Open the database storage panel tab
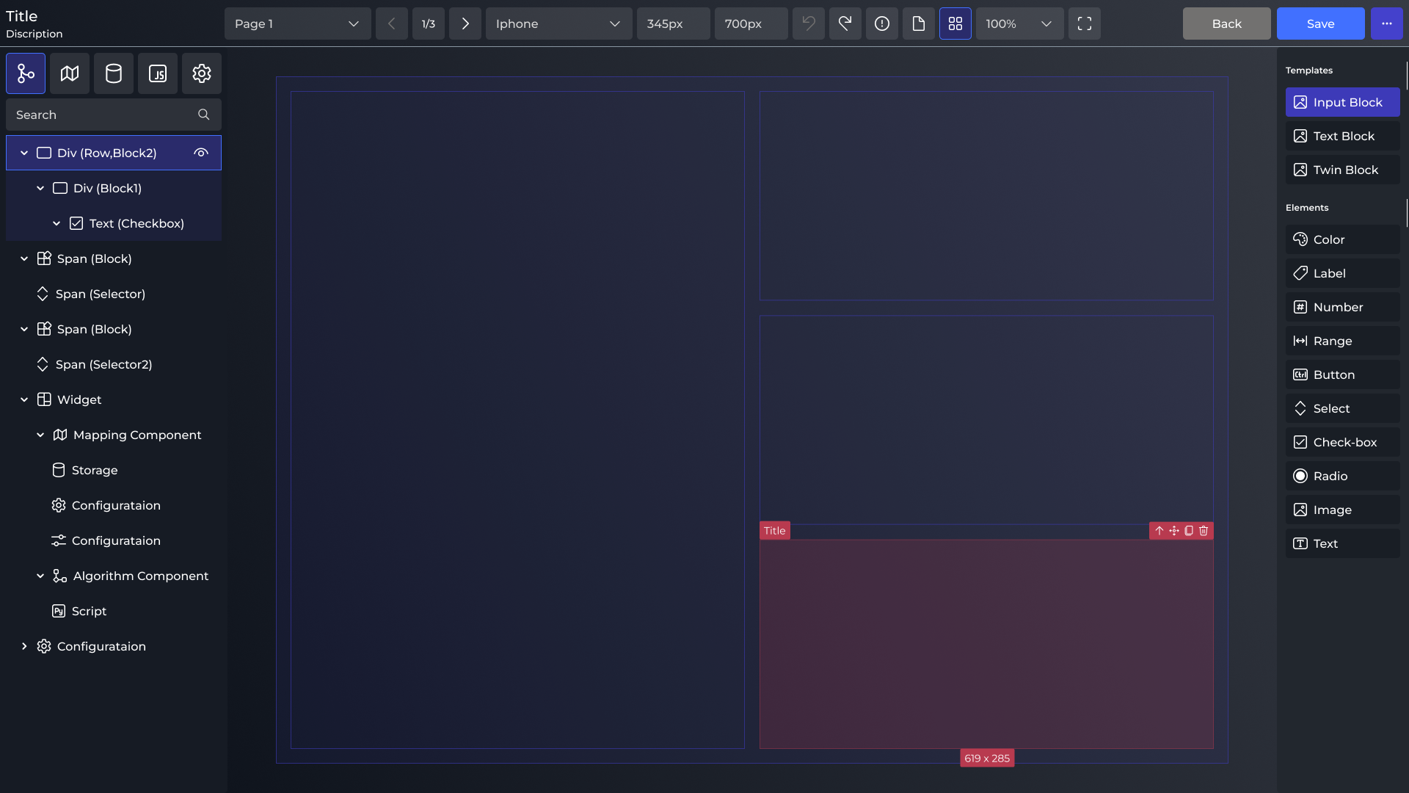1409x793 pixels. tap(114, 73)
